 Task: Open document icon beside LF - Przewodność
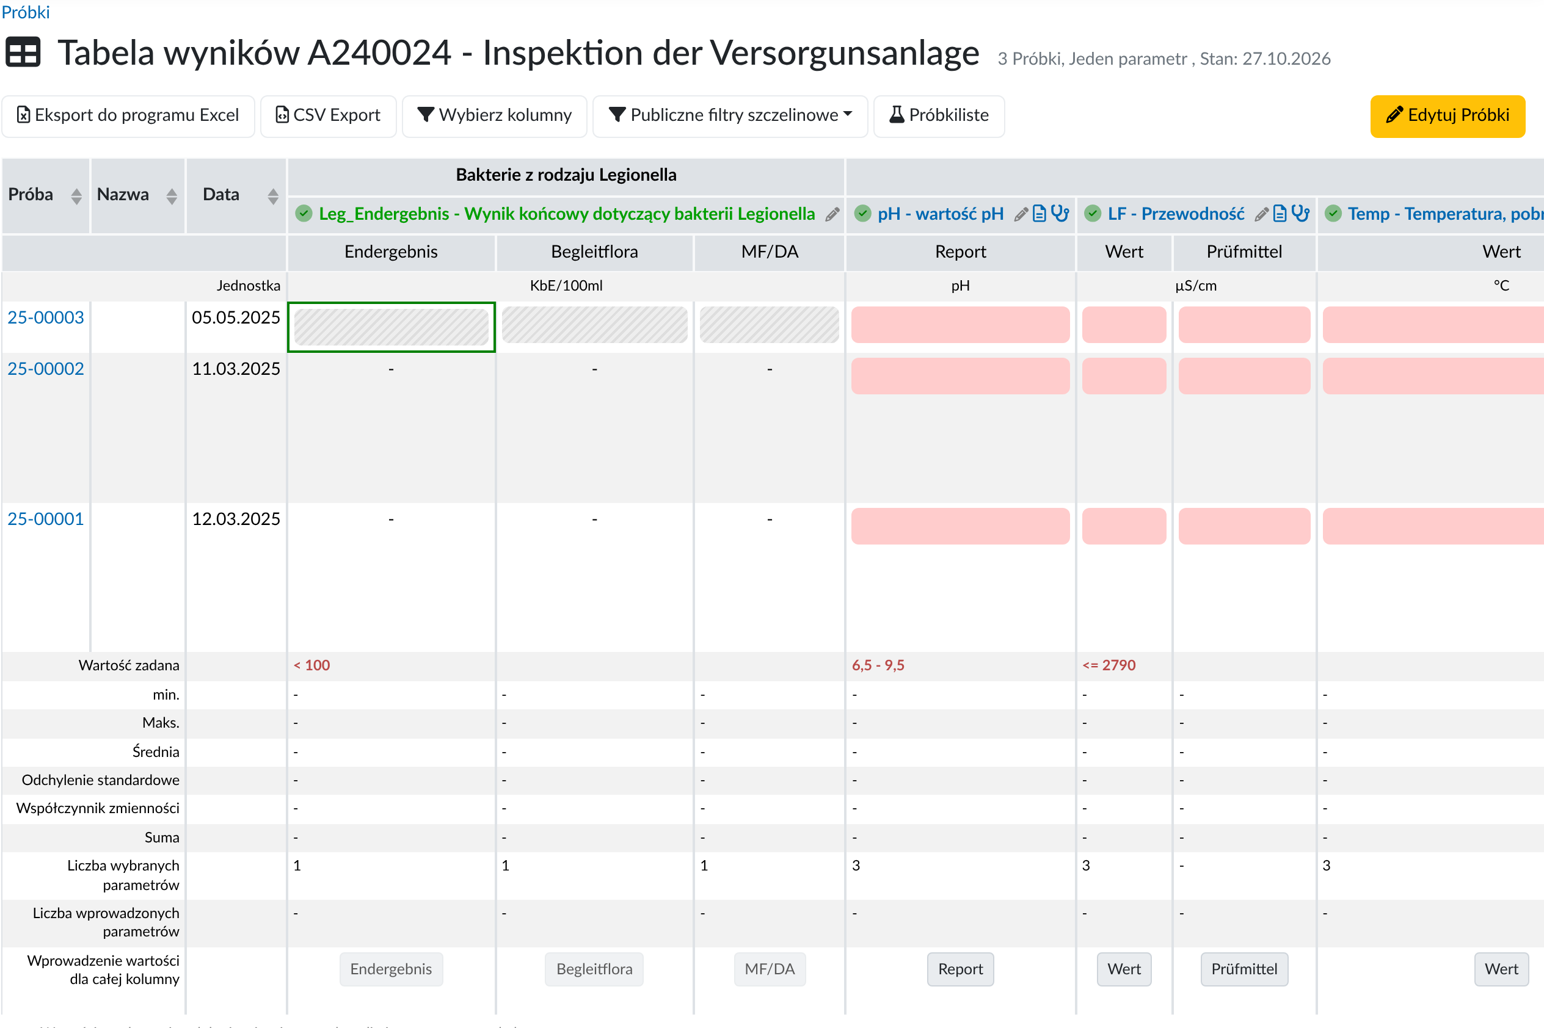1280,214
